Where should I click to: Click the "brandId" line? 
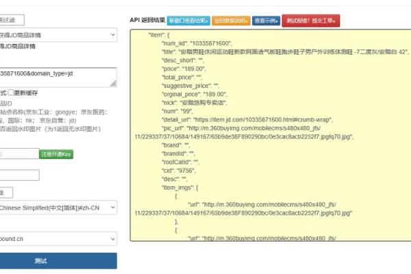tap(178, 153)
